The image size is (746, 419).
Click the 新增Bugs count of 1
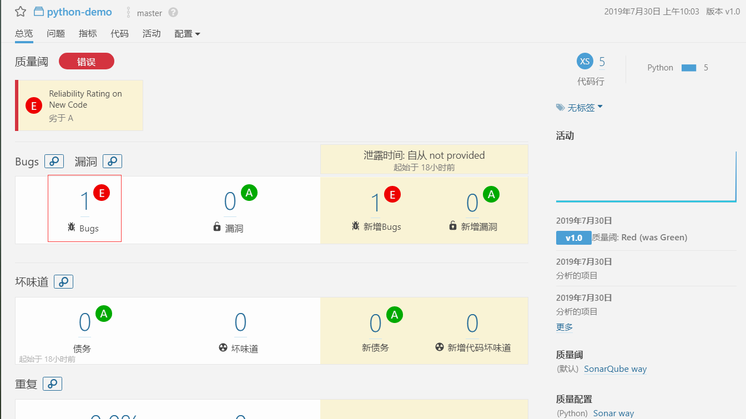[376, 203]
